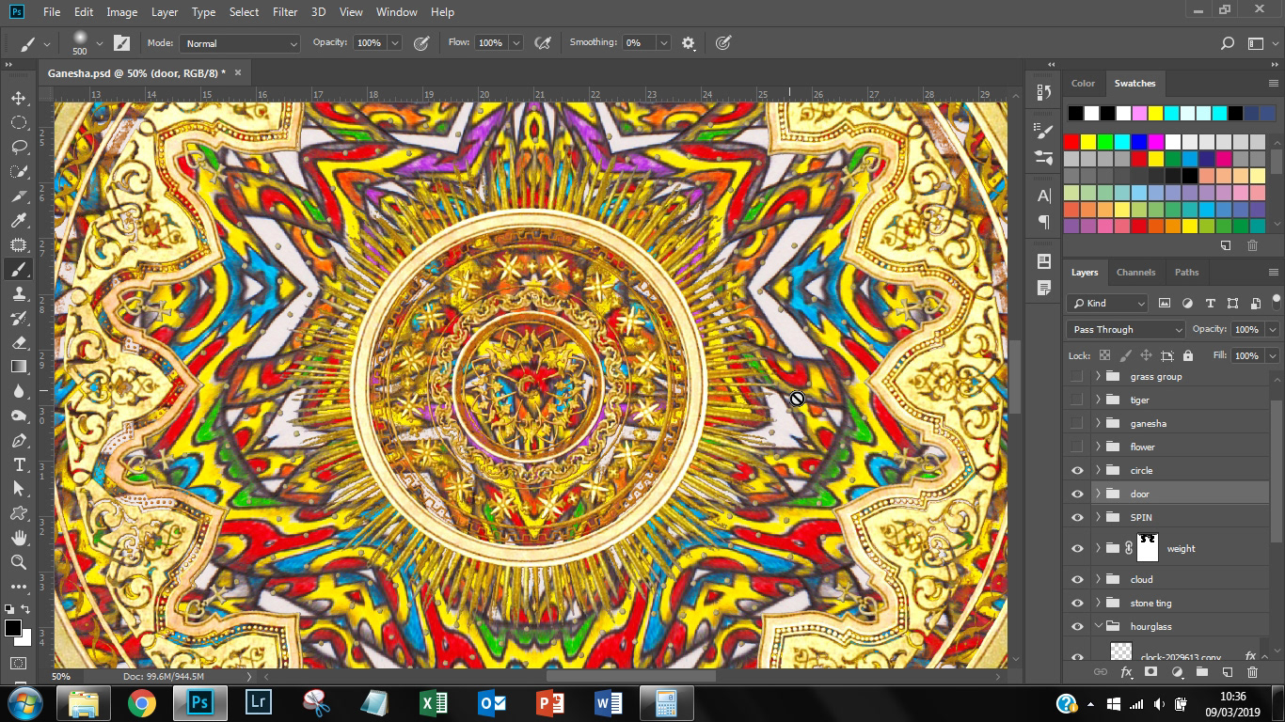Open Google Chrome from the taskbar
The width and height of the screenshot is (1285, 722).
tap(142, 703)
